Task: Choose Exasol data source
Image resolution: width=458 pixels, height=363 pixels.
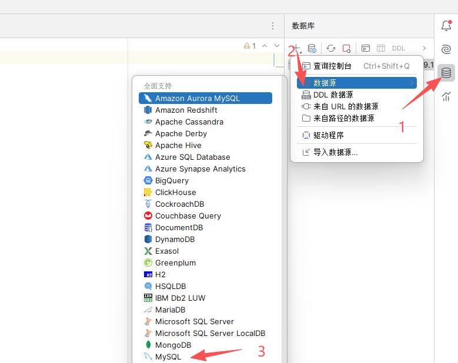Action: (x=205, y=251)
